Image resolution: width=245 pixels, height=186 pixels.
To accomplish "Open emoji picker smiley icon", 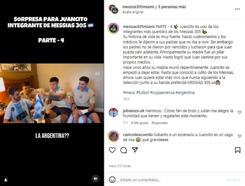I will click(112, 180).
